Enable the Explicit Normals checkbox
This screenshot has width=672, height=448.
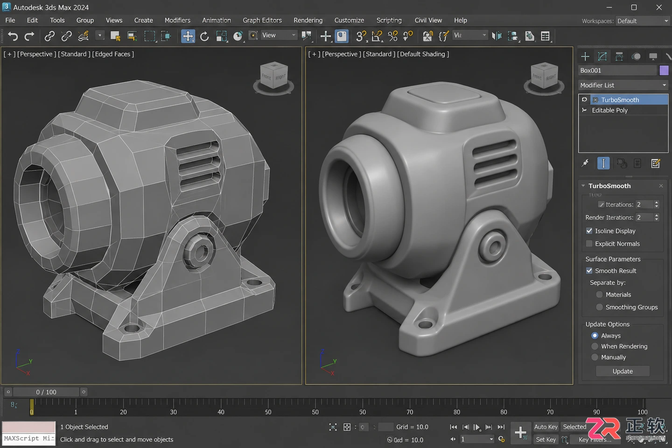589,244
